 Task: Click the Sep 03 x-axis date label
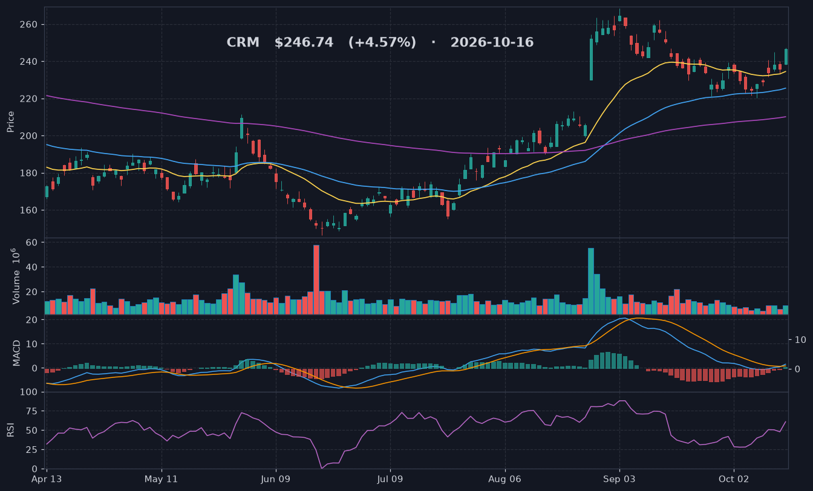[619, 480]
